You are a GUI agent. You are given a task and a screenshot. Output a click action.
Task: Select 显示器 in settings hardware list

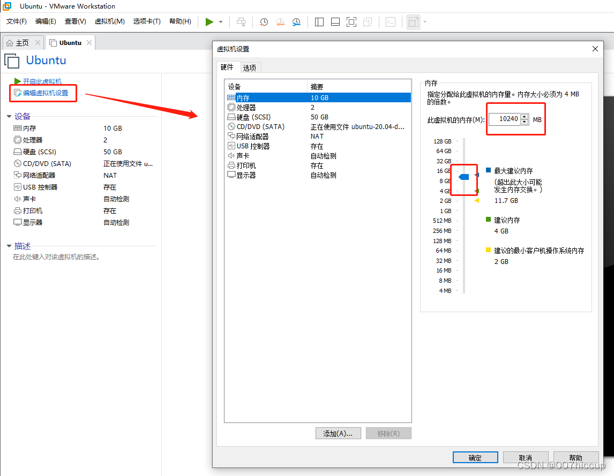(x=318, y=175)
